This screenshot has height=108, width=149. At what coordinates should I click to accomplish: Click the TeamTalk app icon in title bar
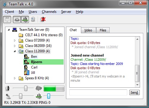pyautogui.click(x=5, y=4)
